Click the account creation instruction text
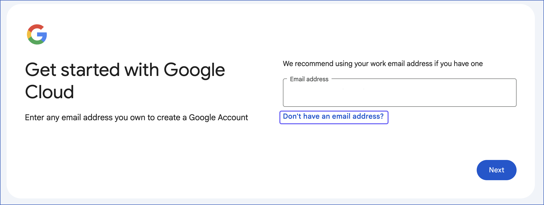Screen dimensions: 544x205 pyautogui.click(x=137, y=117)
